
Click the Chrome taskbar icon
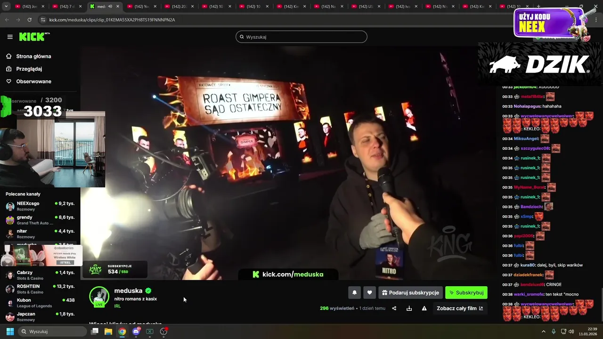122,331
